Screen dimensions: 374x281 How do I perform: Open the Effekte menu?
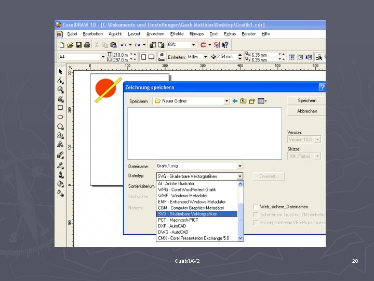pos(177,34)
